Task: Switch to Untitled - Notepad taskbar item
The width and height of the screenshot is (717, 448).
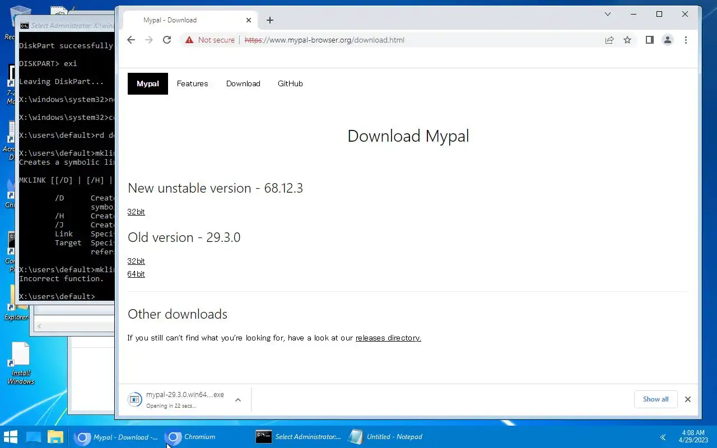Action: coord(389,437)
